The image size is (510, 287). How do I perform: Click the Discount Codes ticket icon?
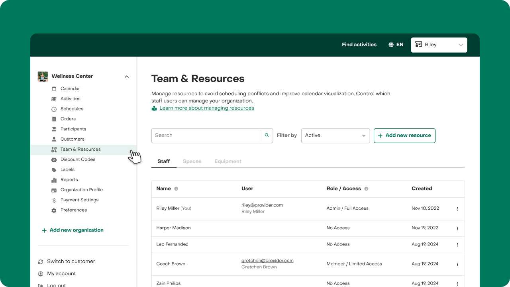point(54,159)
